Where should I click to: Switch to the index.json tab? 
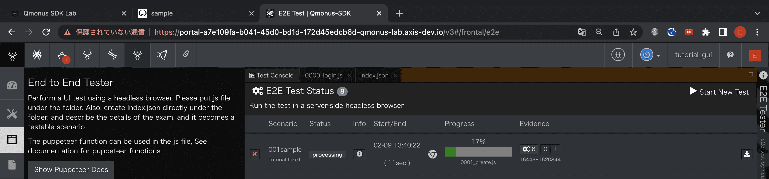(x=374, y=75)
